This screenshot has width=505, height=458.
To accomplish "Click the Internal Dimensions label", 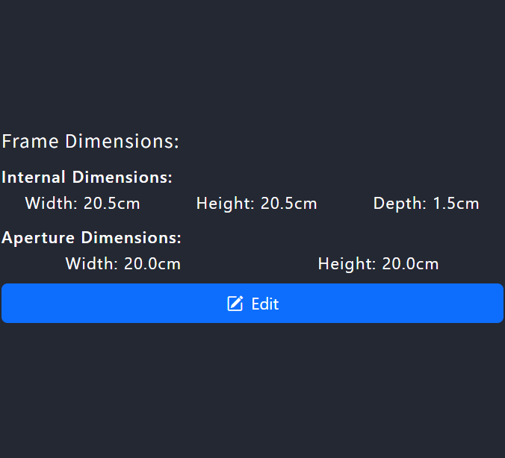I will click(x=87, y=178).
